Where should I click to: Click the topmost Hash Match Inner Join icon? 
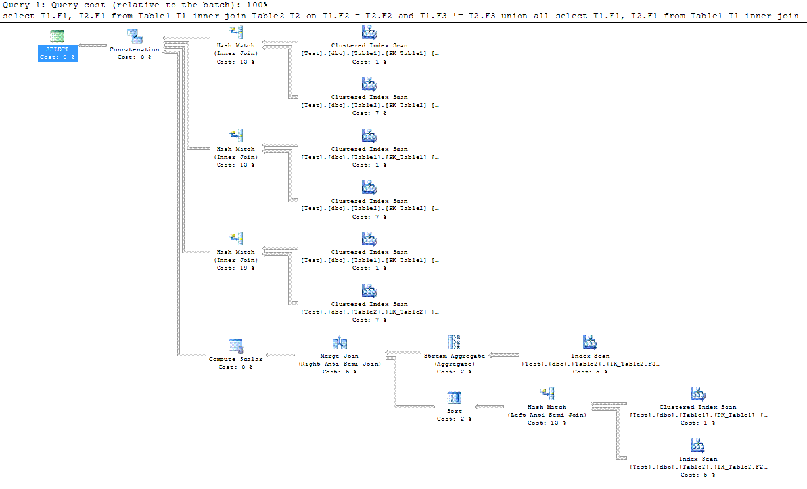(235, 32)
